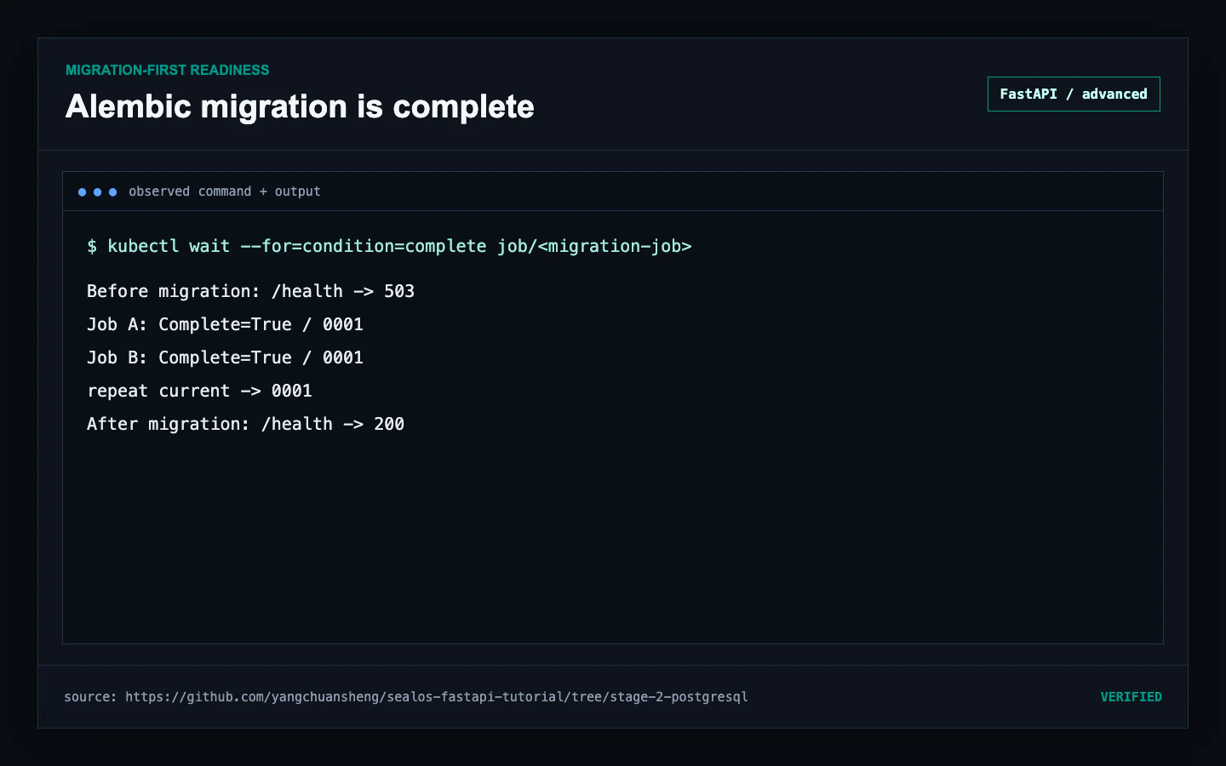Click the VERIFIED status label
This screenshot has height=766, width=1226.
coord(1131,697)
